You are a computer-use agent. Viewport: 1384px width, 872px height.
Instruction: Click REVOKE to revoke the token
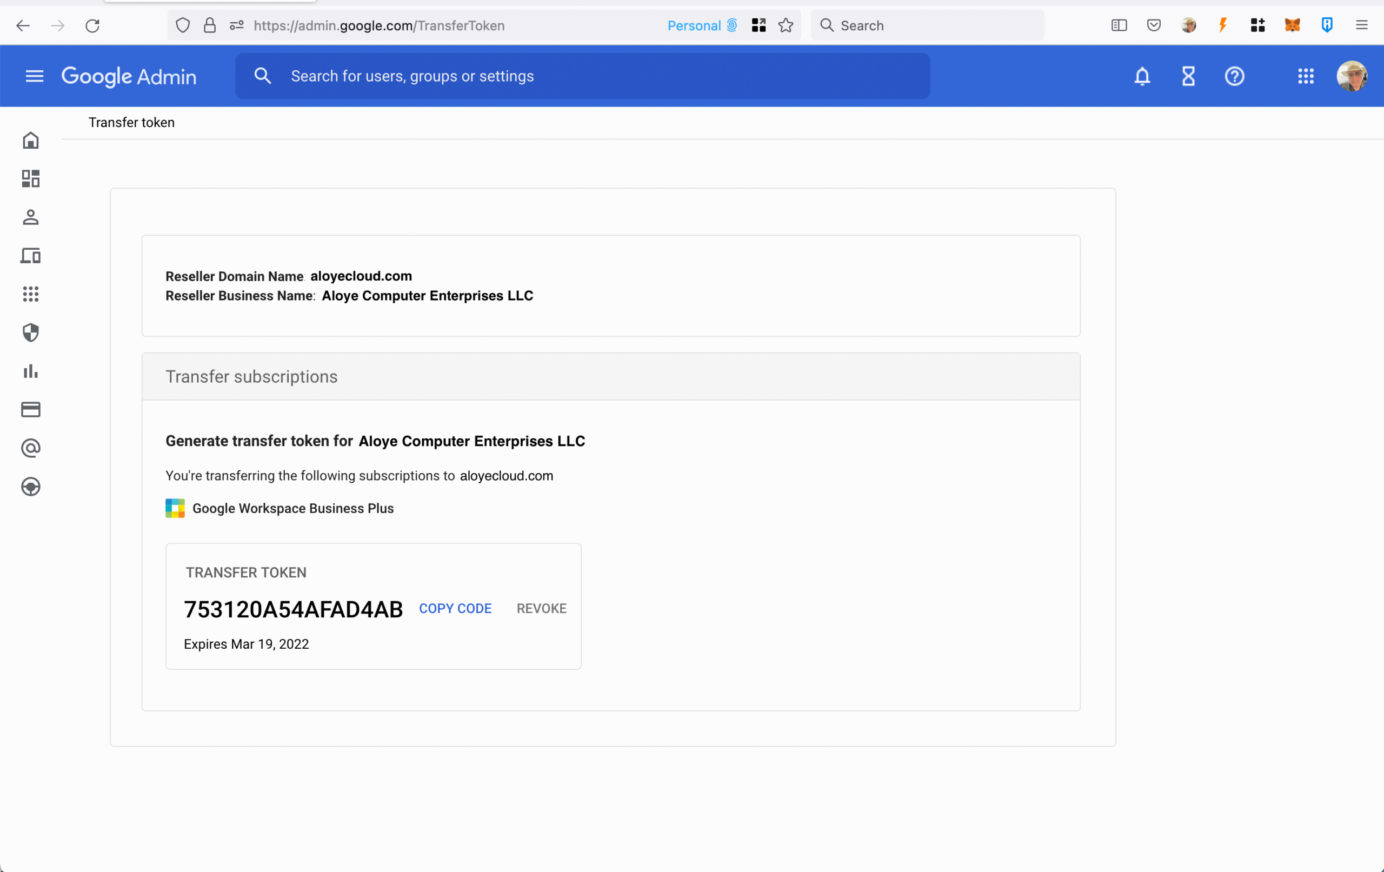[x=541, y=609]
